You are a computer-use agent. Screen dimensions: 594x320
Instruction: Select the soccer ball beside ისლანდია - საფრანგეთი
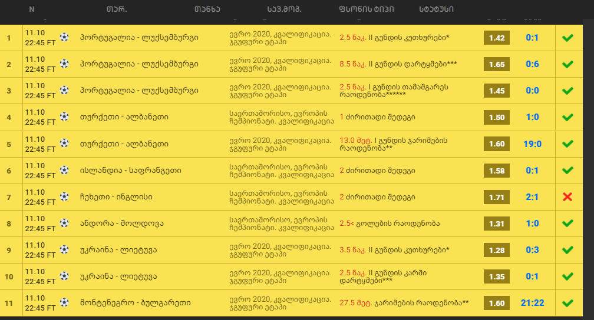[64, 170]
